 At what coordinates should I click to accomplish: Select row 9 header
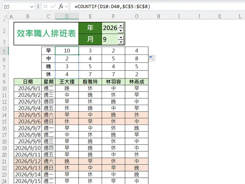click(x=4, y=82)
